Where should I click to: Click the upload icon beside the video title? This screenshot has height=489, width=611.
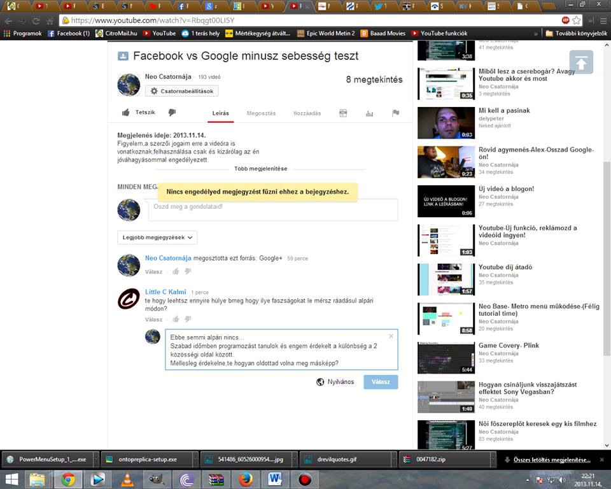click(123, 56)
